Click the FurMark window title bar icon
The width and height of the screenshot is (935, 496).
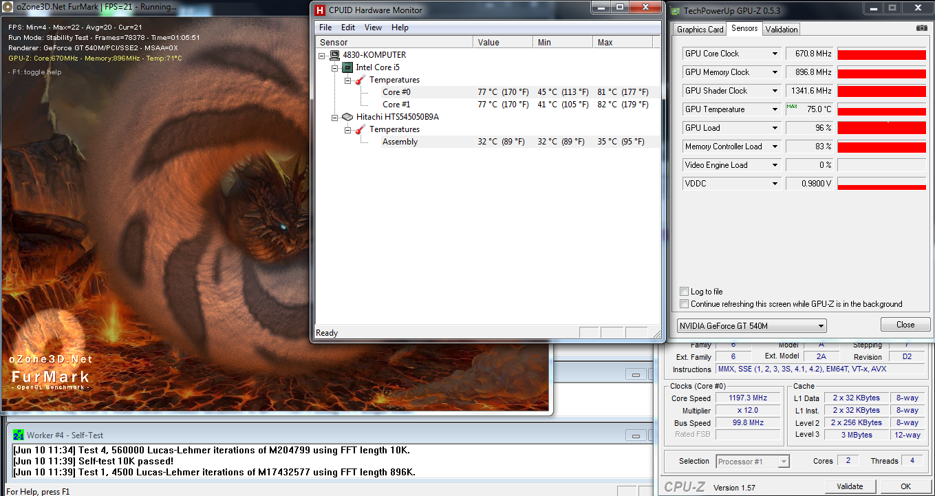pyautogui.click(x=8, y=6)
